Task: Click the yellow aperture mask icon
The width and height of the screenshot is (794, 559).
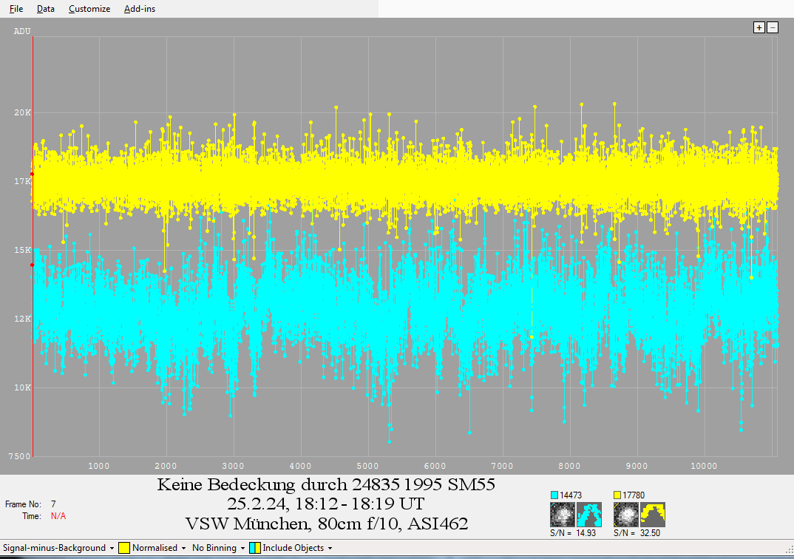Action: (x=653, y=514)
